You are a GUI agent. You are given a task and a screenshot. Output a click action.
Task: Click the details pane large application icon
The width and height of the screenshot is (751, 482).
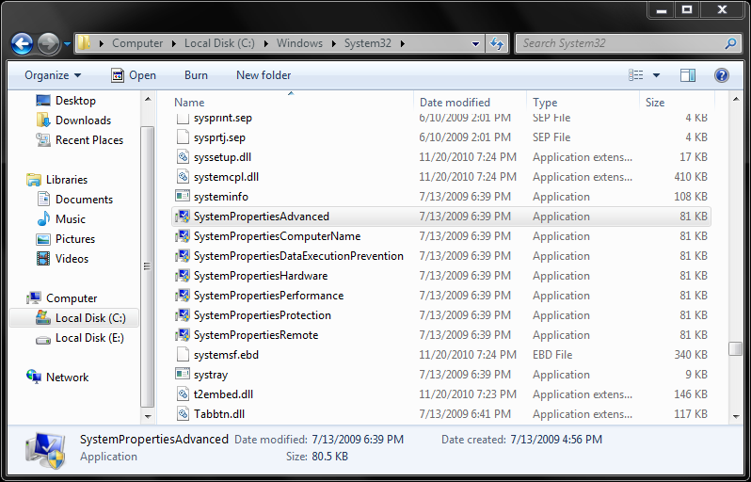[45, 450]
